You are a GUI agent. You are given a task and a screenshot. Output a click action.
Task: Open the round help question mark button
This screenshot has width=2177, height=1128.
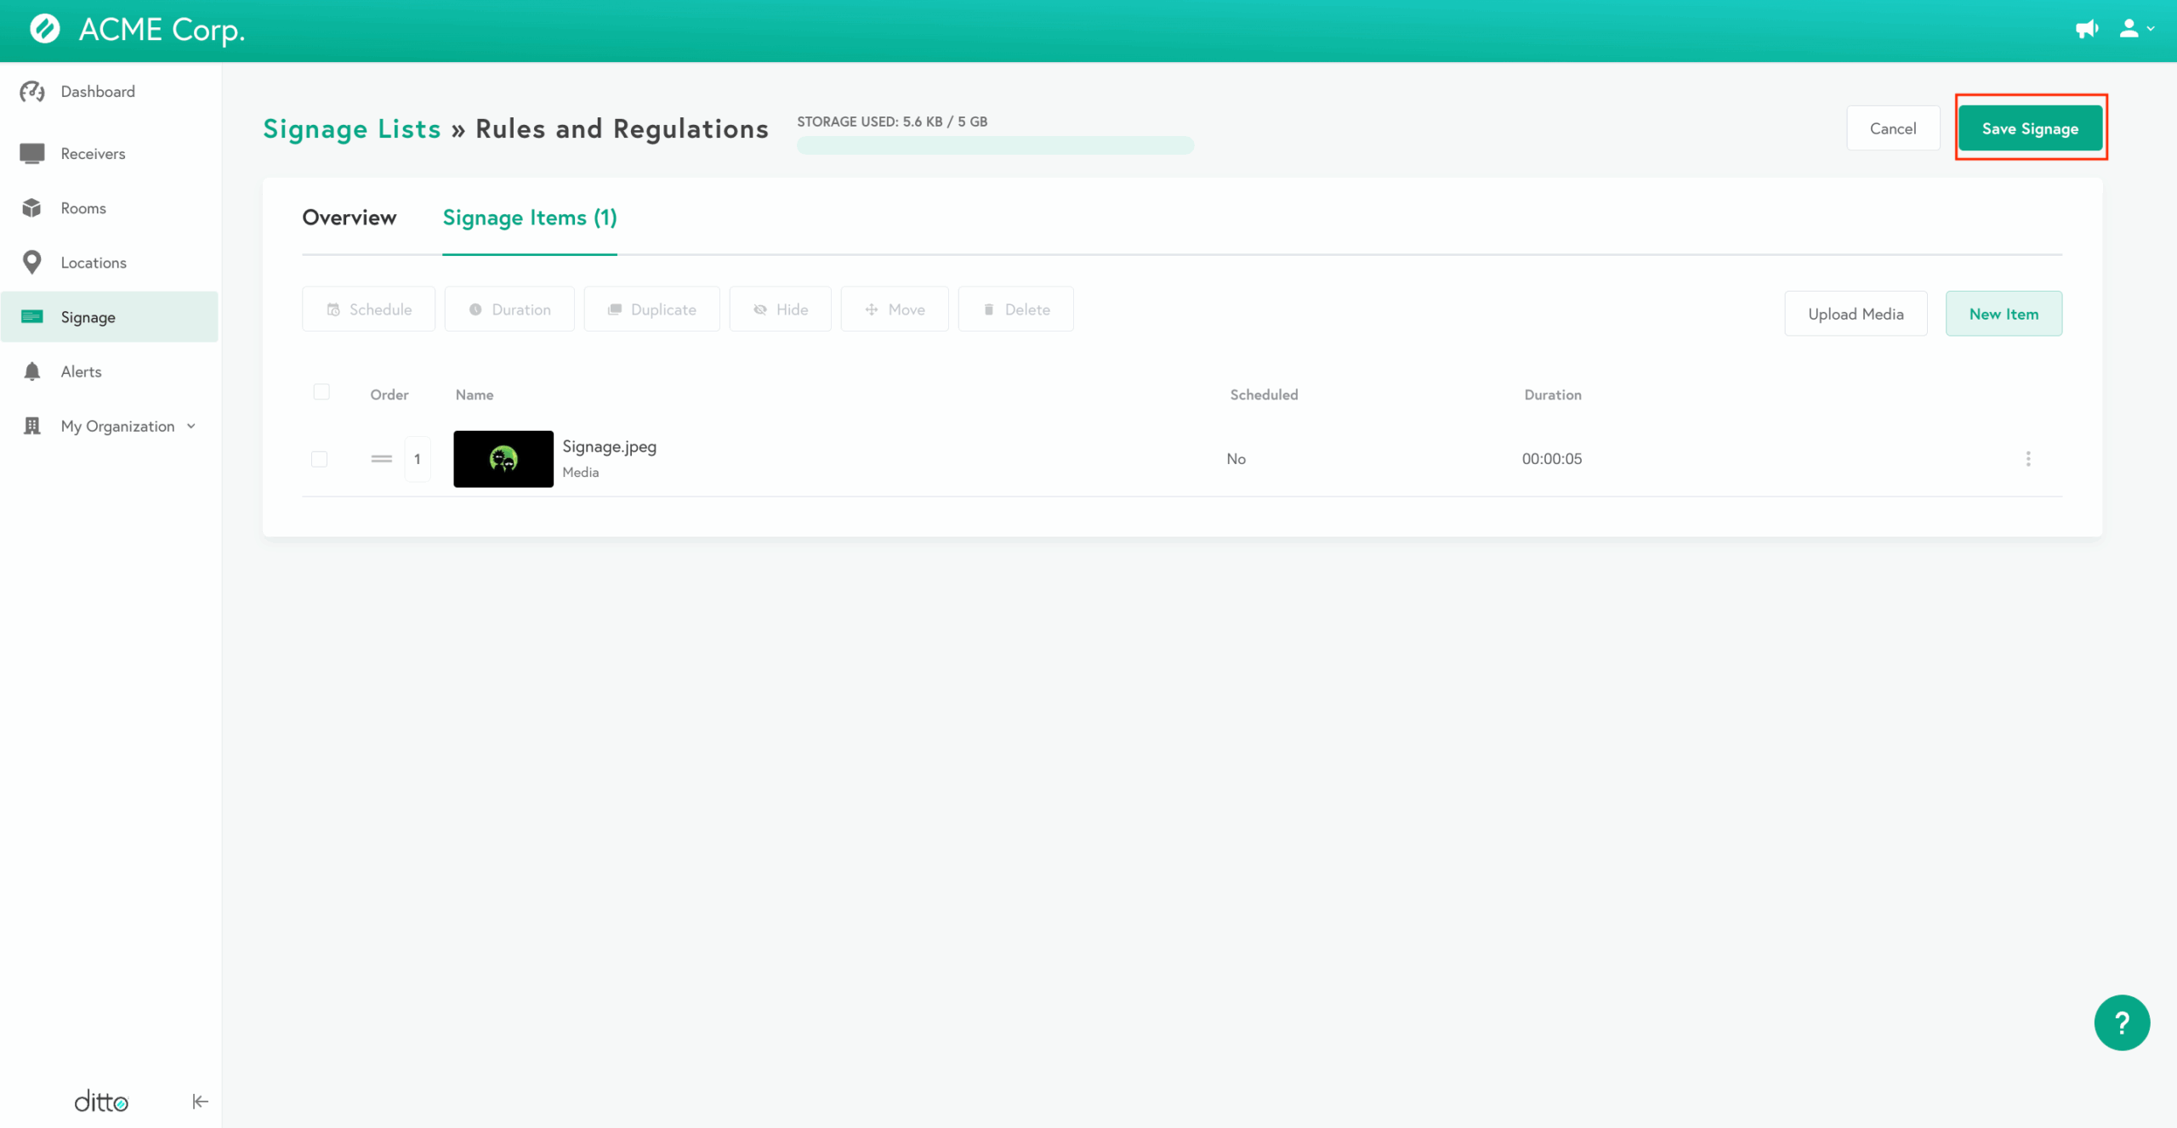2121,1023
